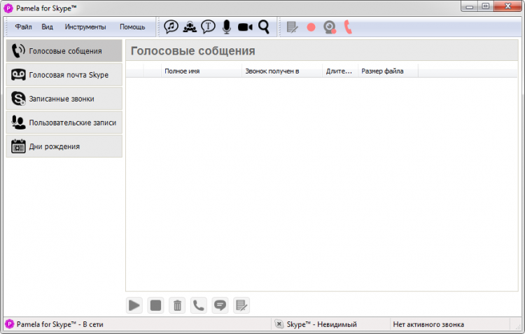
Task: Click the music note chat bubble icon
Action: point(171,27)
